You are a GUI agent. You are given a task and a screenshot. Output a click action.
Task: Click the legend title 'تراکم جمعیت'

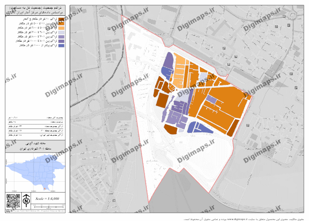point(52,8)
